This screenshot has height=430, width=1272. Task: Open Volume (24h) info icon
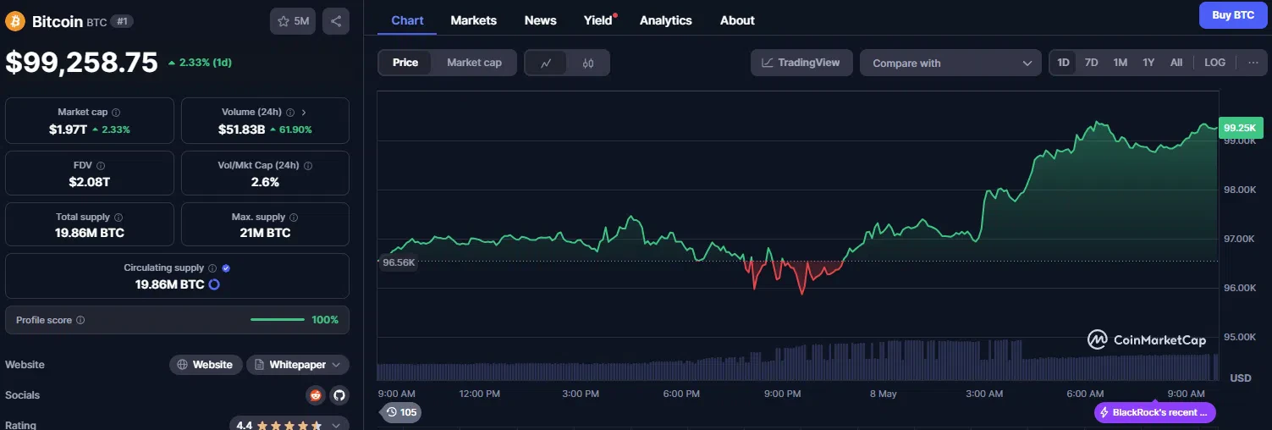[x=289, y=113]
